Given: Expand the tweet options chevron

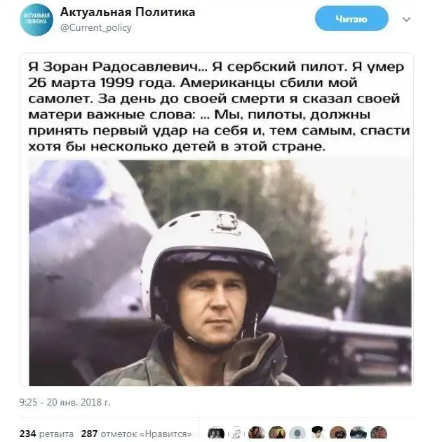Looking at the screenshot, I should [x=406, y=20].
